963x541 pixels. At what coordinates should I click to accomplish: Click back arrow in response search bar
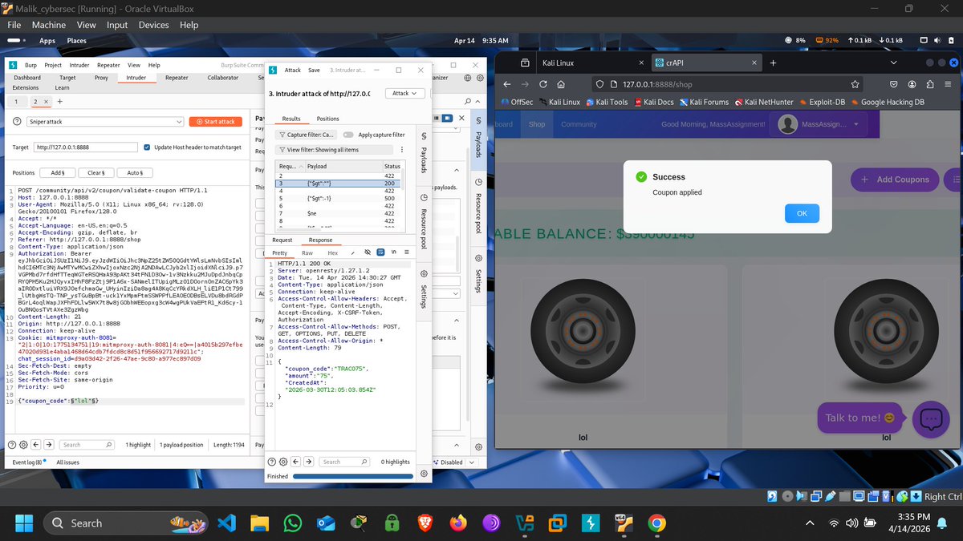point(296,462)
